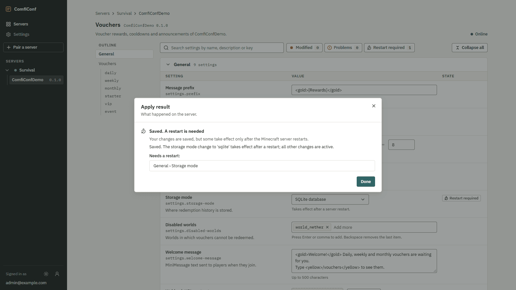Select the ComfiConfDemo plugin entry
Viewport: 516px width, 290px height.
[36, 80]
